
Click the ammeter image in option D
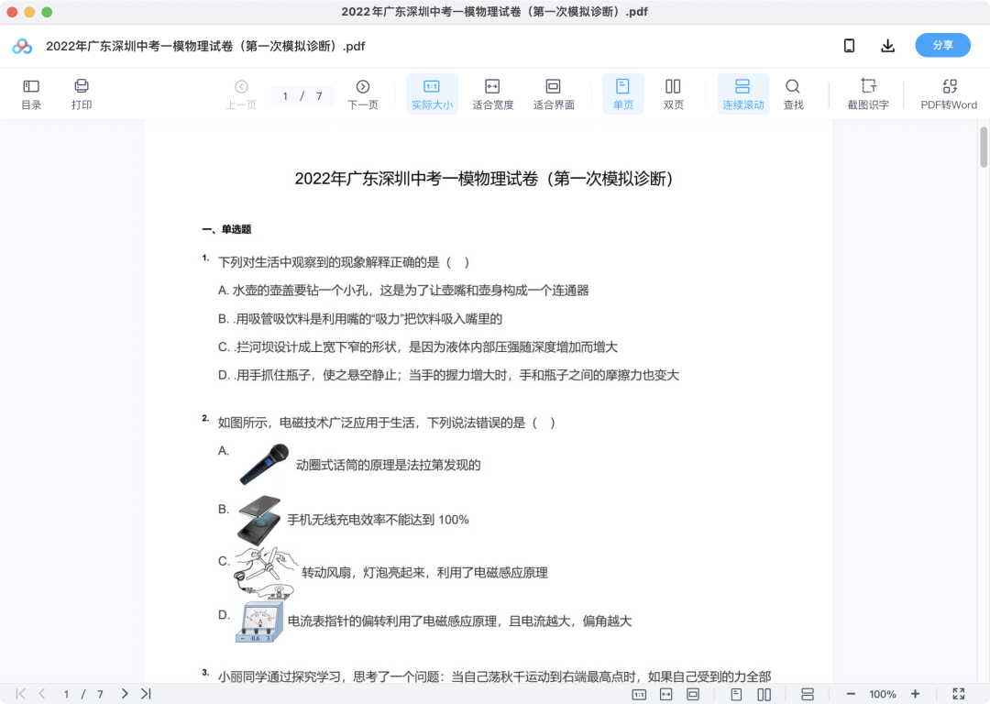(x=258, y=622)
